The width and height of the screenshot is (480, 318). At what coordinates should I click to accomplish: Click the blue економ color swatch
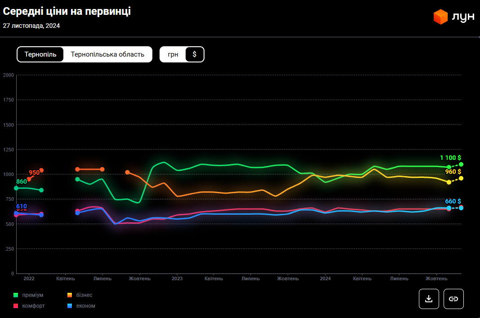click(70, 306)
